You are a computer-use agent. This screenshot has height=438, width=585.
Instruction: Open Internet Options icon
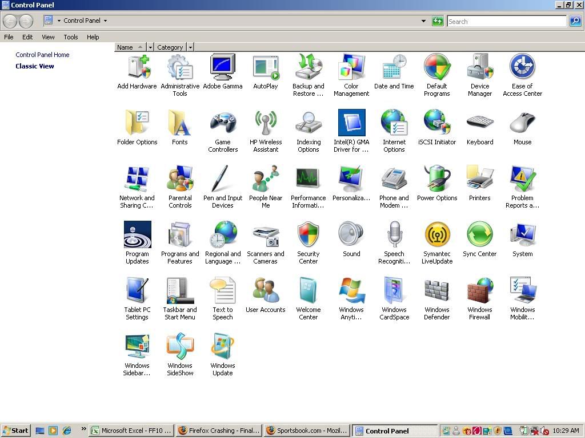coord(394,123)
